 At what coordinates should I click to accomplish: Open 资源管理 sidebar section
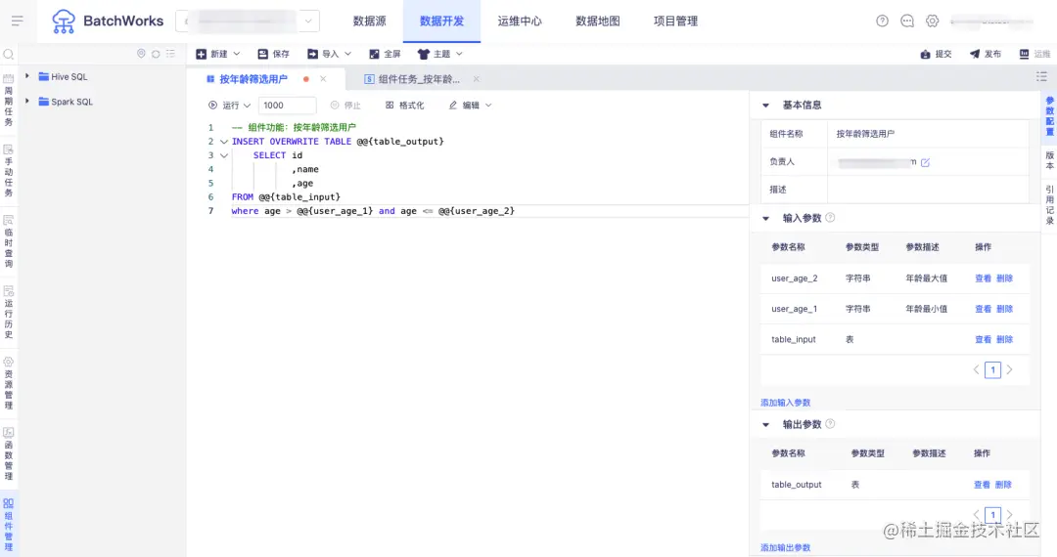click(x=9, y=383)
